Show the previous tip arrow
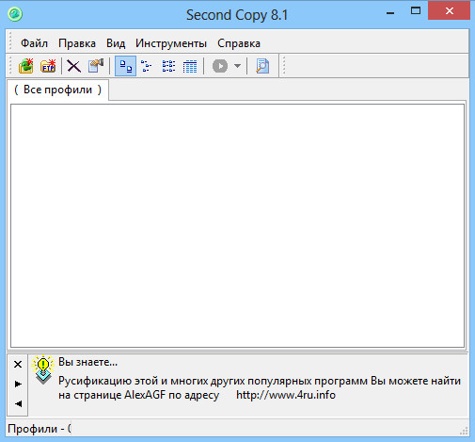 [18, 403]
